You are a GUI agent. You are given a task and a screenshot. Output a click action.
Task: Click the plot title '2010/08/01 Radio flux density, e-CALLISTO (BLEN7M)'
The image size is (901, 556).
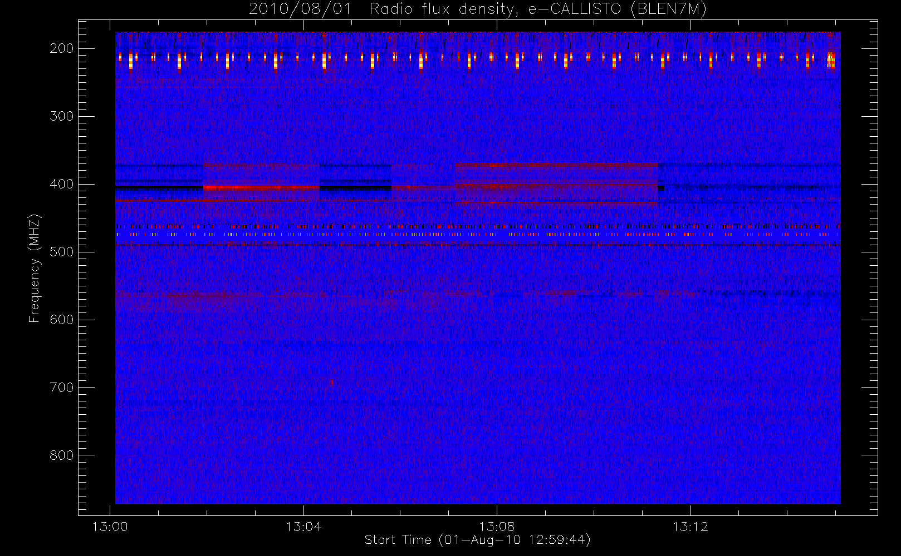[478, 9]
